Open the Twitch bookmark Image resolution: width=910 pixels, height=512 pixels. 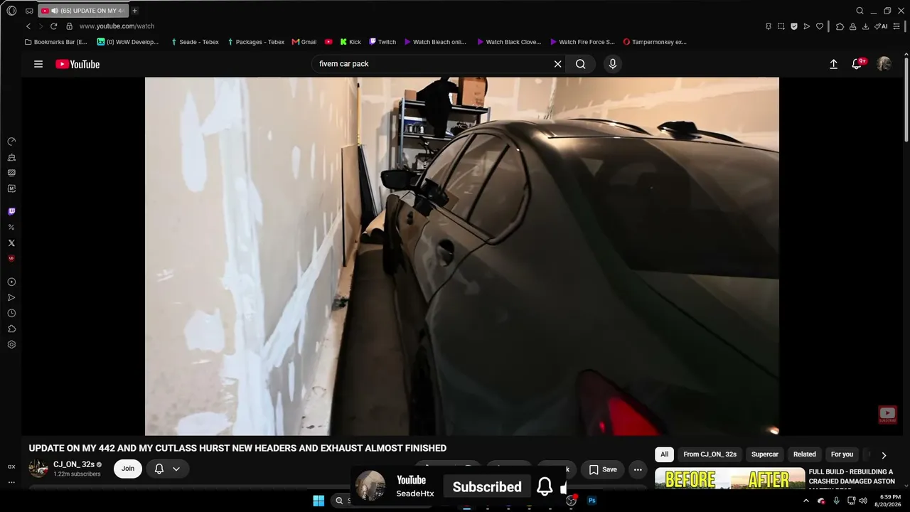pyautogui.click(x=382, y=42)
